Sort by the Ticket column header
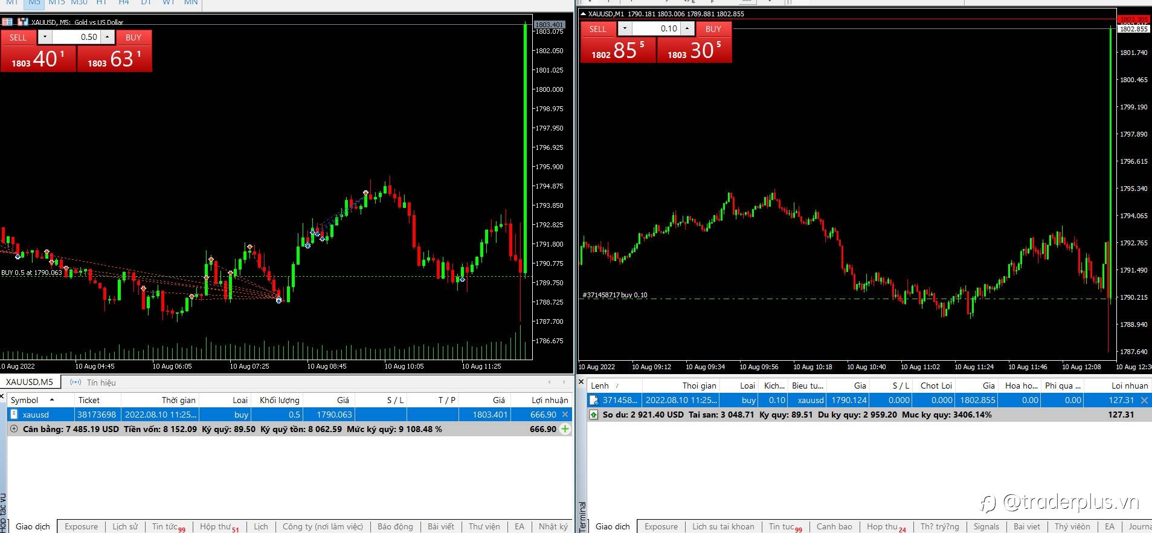Image resolution: width=1152 pixels, height=533 pixels. (x=97, y=400)
